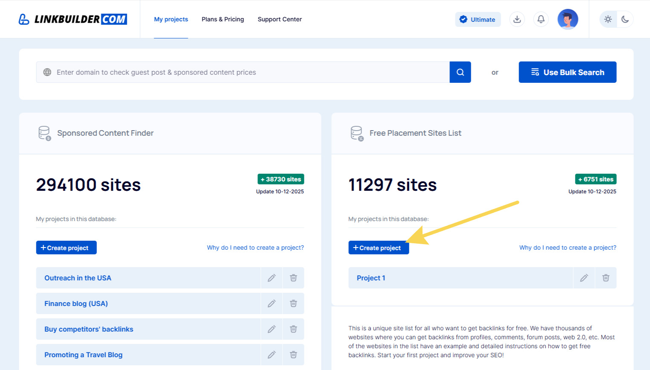
Task: Click the download icon in the header
Action: 517,19
